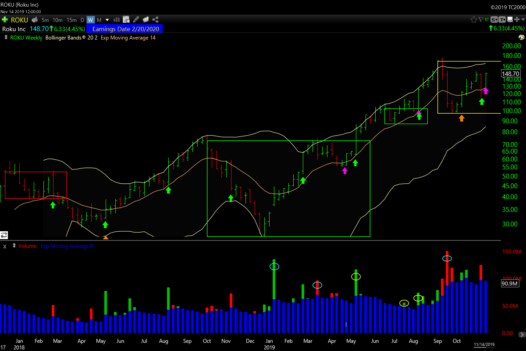
Task: Click the share chart icon
Action: coord(156,20)
